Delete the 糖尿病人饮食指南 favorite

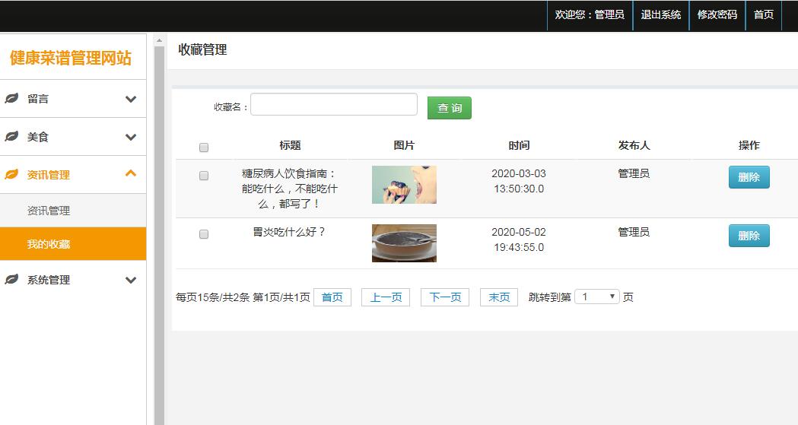(749, 177)
